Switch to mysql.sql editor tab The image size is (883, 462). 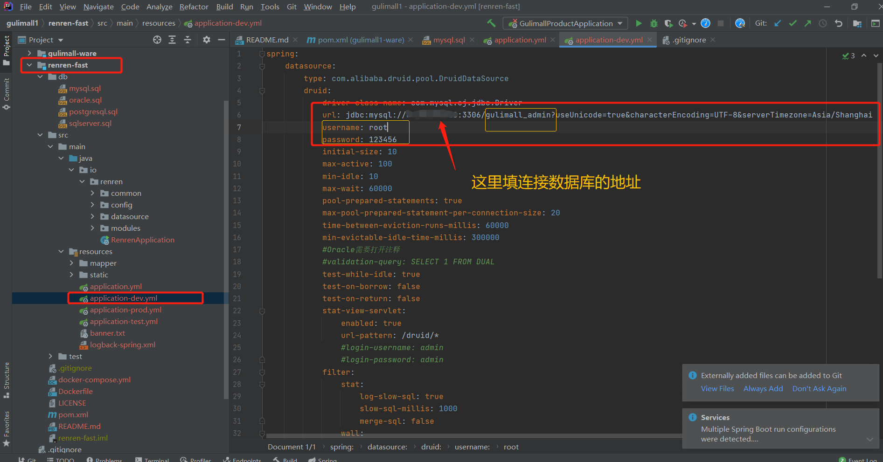449,40
